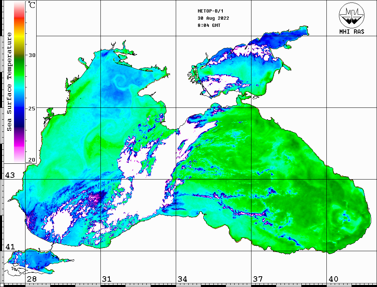Click the 25 value on temperature scale
377x287 pixels.
[x=32, y=109]
